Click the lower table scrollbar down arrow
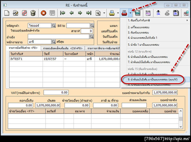The image size is (191, 142). click(x=180, y=126)
